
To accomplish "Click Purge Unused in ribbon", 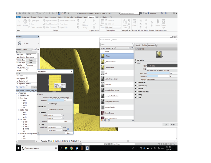I will click(x=63, y=24).
